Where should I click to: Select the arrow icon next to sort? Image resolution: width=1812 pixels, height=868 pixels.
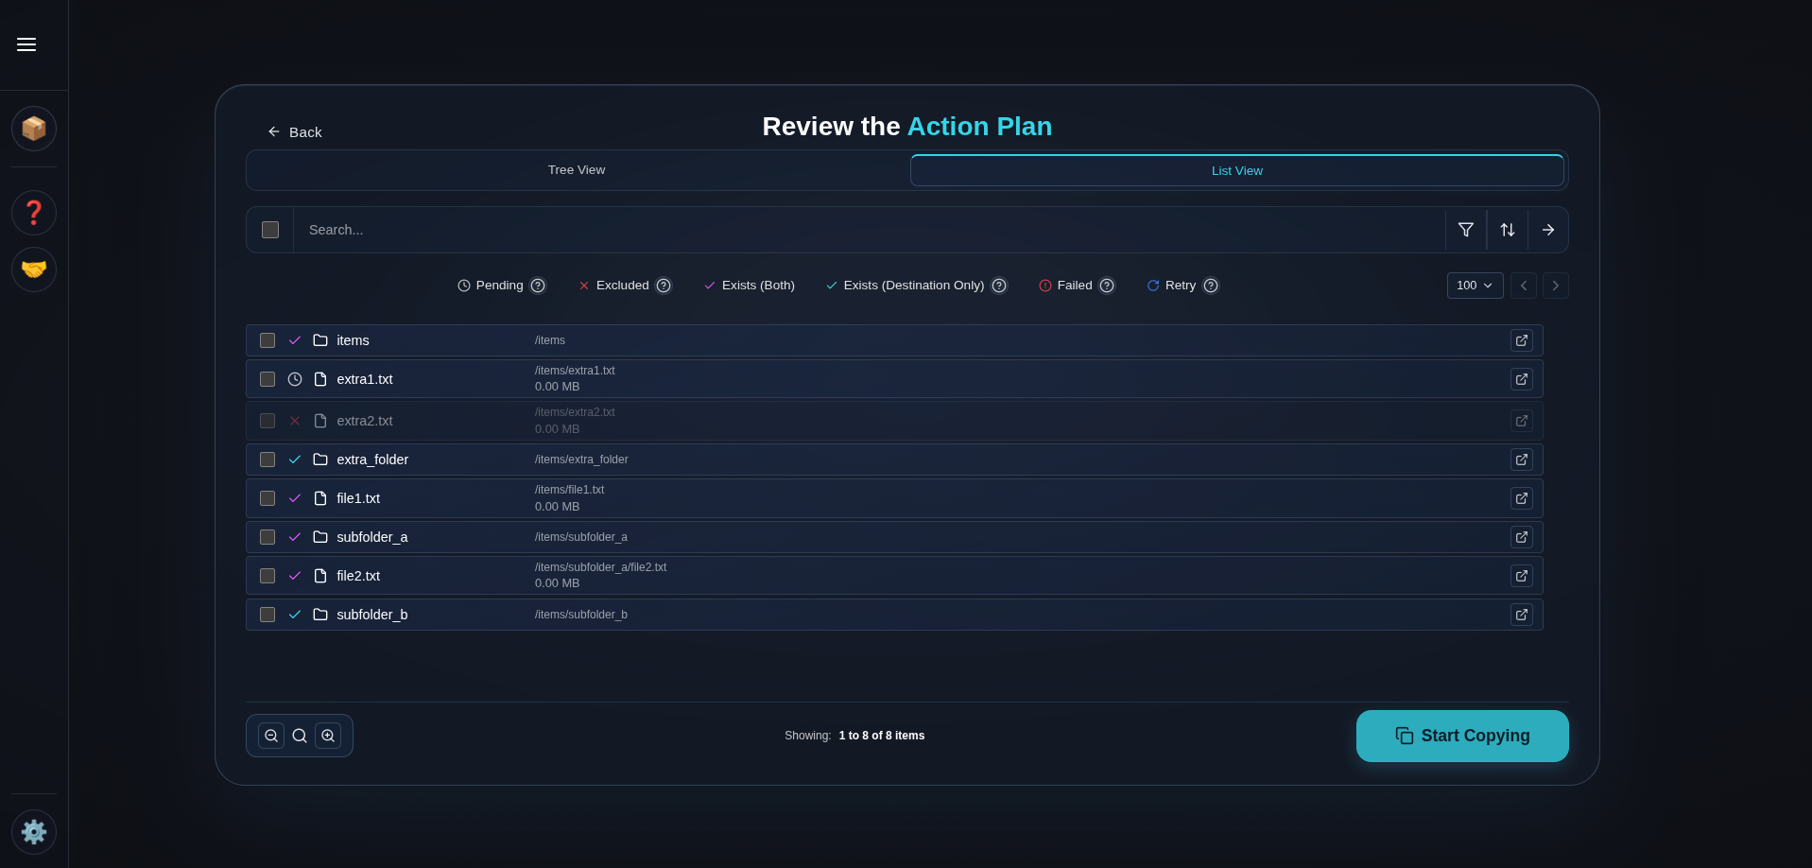pyautogui.click(x=1548, y=230)
